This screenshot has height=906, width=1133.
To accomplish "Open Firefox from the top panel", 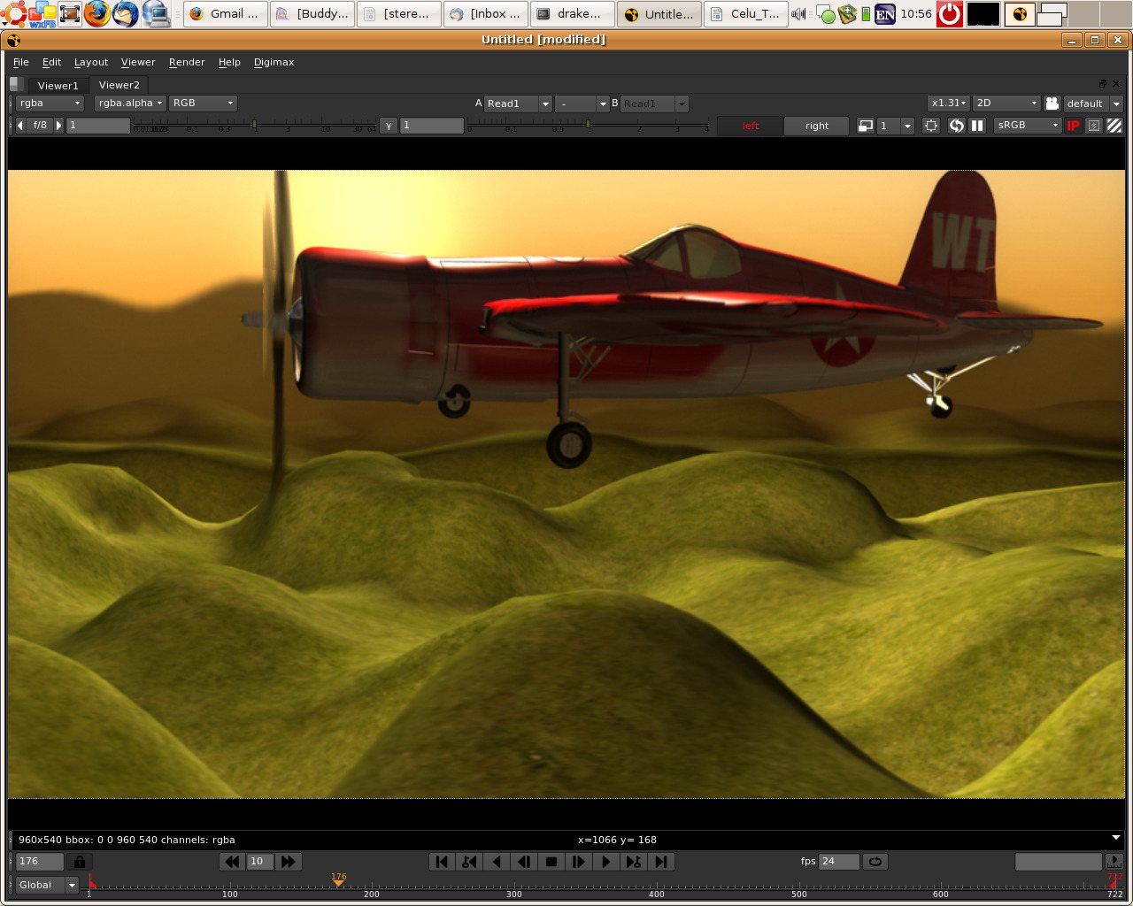I will pyautogui.click(x=97, y=13).
